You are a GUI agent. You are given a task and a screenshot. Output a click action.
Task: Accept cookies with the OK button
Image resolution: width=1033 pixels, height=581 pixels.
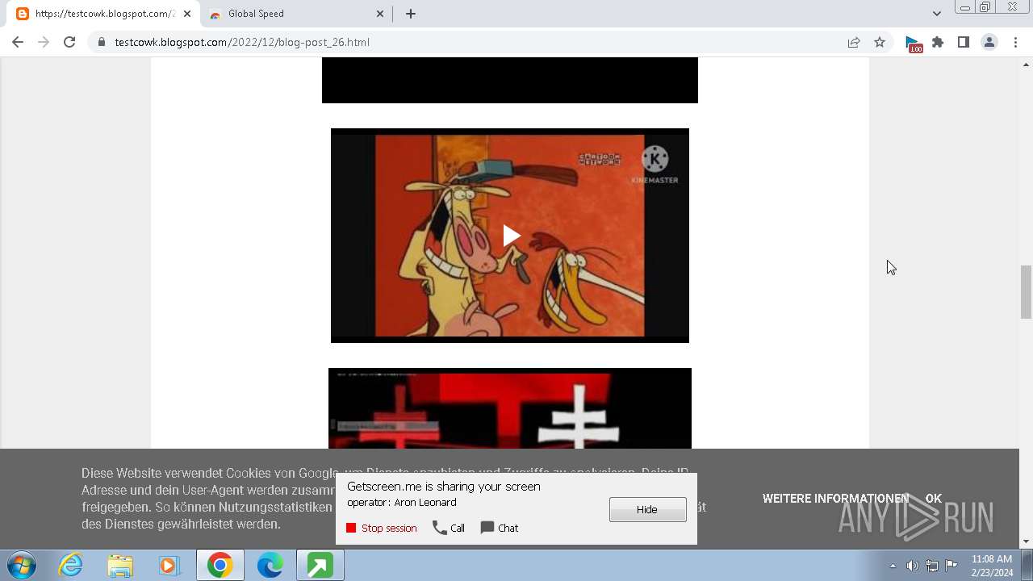(x=933, y=499)
